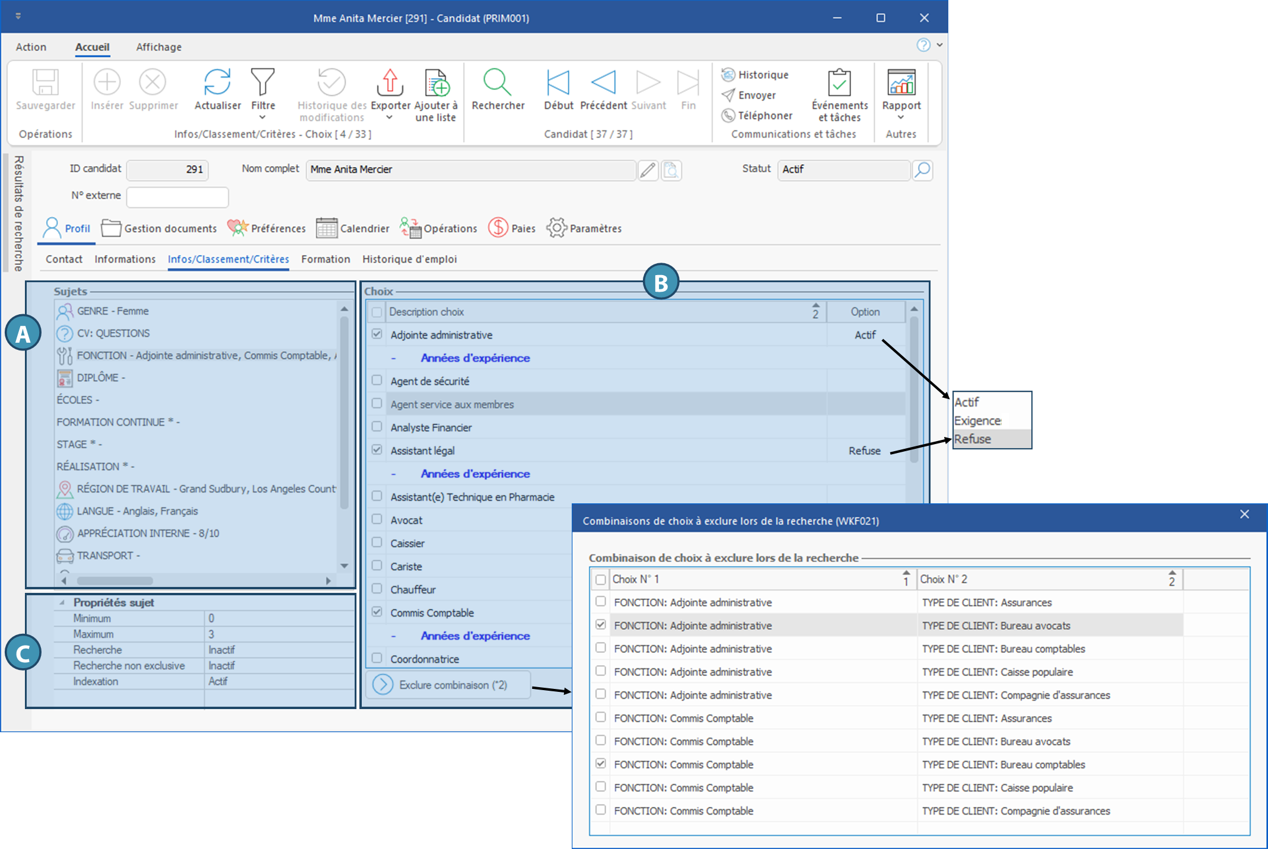Click Précédent candidate arrow icon
Image resolution: width=1268 pixels, height=849 pixels.
[x=603, y=82]
